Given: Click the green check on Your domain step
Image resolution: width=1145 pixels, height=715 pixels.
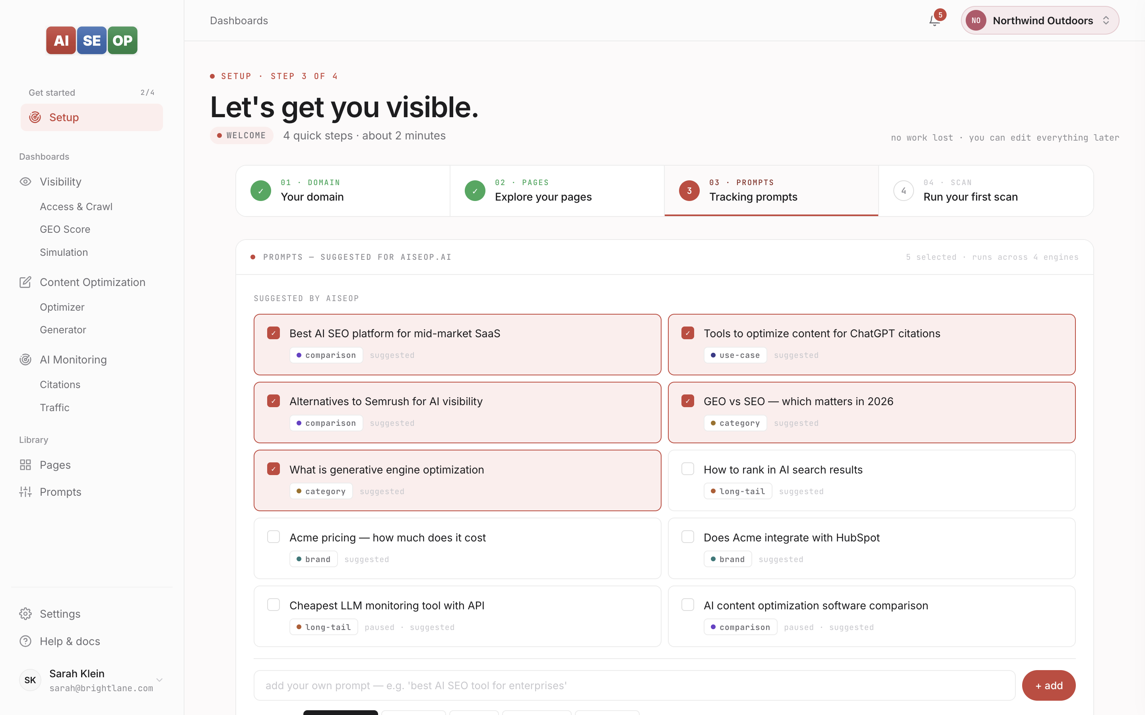Looking at the screenshot, I should pos(261,191).
